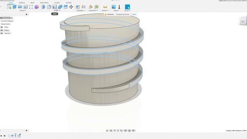Click the Measure ruler icon
The height and width of the screenshot is (139, 247).
click(105, 7)
